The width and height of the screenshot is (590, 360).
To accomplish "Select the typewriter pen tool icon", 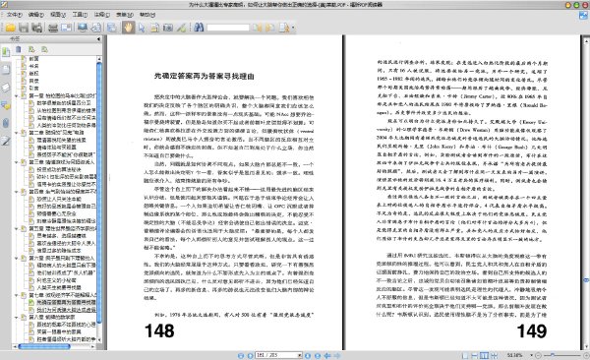I will tap(181, 28).
